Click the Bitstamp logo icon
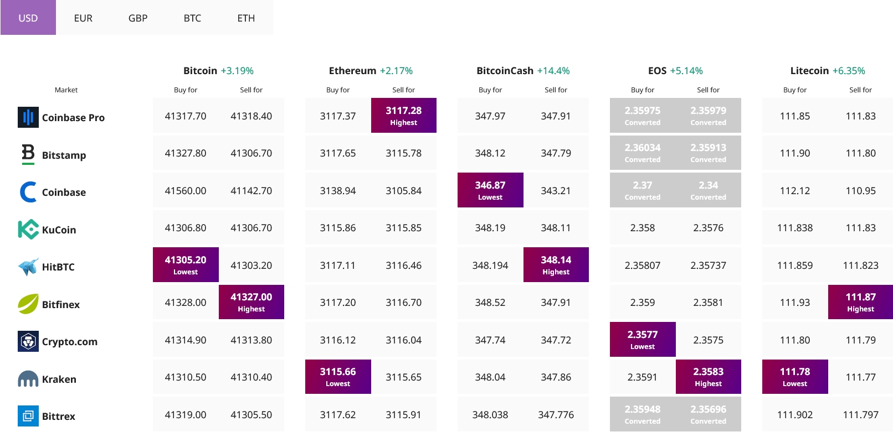The width and height of the screenshot is (893, 432). pyautogui.click(x=28, y=154)
